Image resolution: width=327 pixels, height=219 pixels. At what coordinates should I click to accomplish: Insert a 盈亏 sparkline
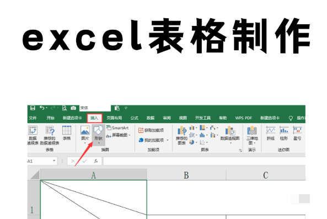click(x=297, y=133)
